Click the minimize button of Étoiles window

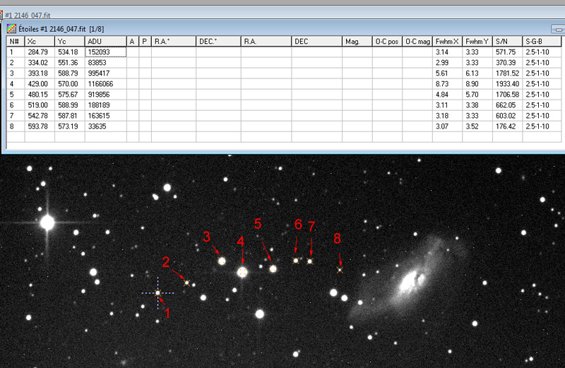(x=558, y=29)
